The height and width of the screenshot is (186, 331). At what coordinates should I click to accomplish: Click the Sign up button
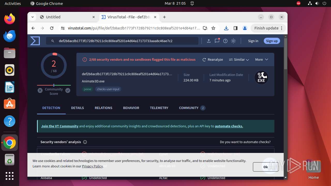pyautogui.click(x=272, y=41)
